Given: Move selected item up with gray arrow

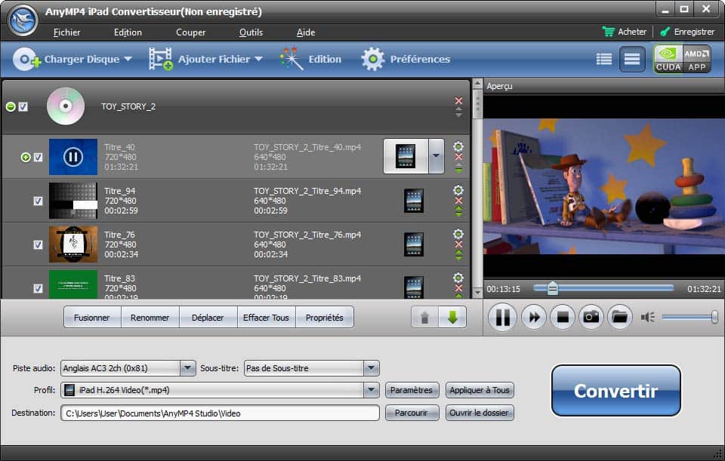Looking at the screenshot, I should [424, 318].
